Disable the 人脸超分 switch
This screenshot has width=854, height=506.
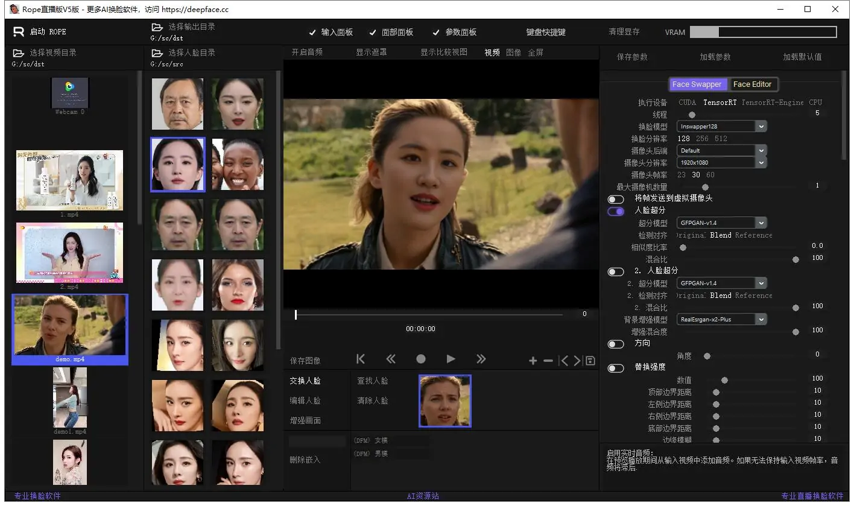tap(616, 211)
